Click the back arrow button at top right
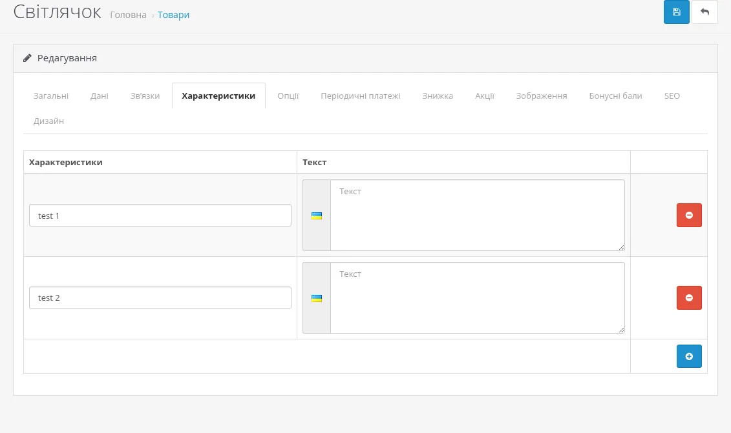This screenshot has width=731, height=433. coord(705,12)
